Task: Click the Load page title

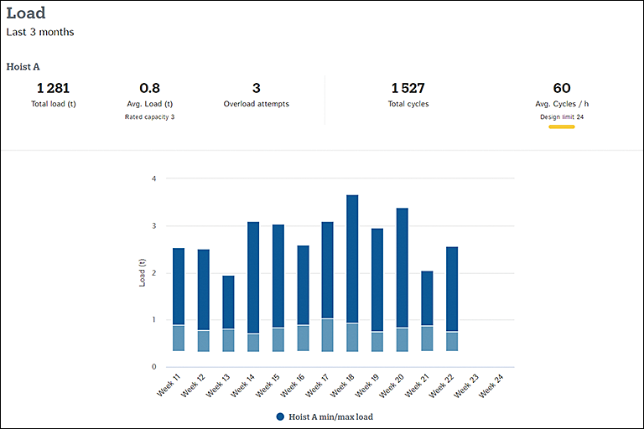Action: click(x=26, y=13)
